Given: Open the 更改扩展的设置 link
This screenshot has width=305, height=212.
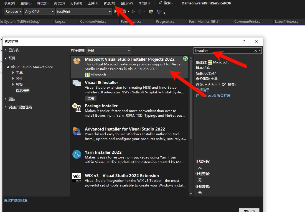Looking at the screenshot, I should pyautogui.click(x=16, y=200).
